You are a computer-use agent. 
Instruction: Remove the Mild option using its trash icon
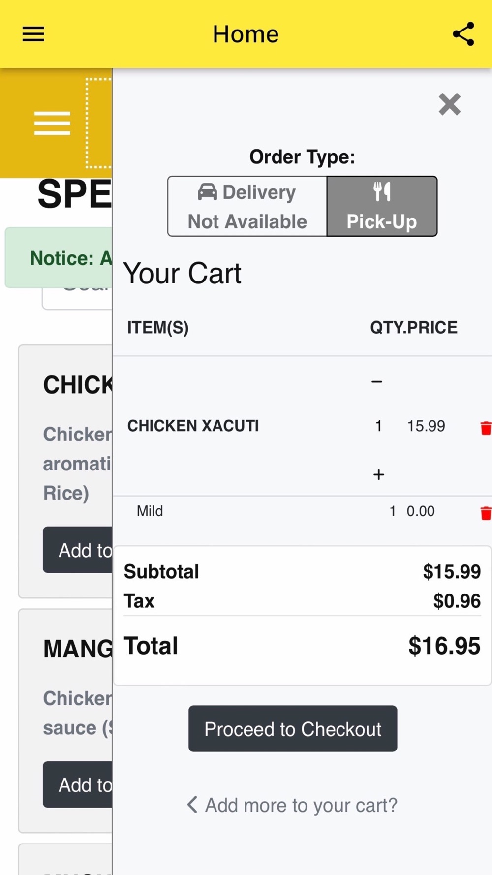486,513
